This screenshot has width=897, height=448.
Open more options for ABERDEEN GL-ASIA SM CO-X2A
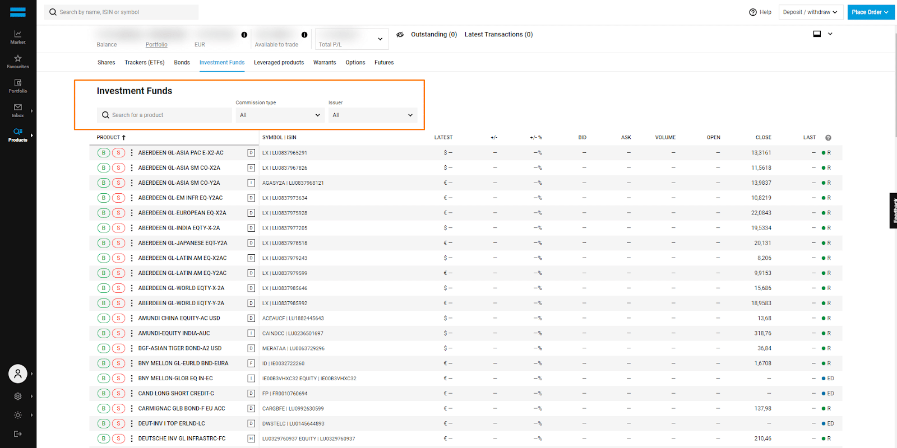click(132, 168)
